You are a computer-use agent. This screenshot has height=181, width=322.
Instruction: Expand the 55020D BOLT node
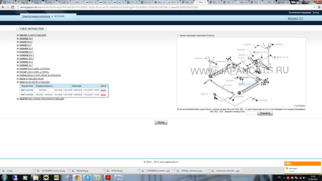click(18, 42)
